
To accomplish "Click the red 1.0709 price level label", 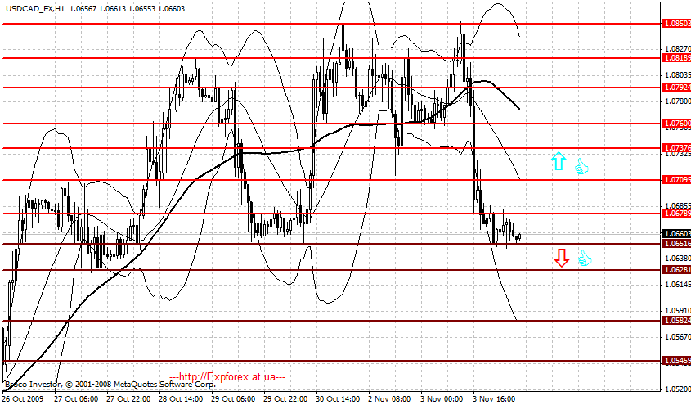I will tap(676, 180).
